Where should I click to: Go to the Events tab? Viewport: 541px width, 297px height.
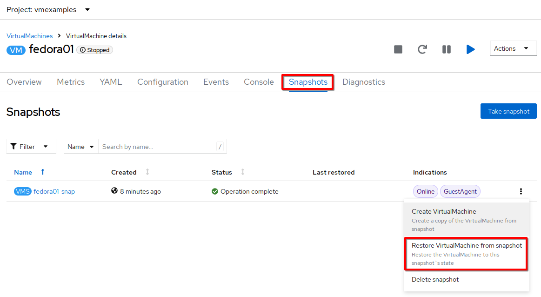tap(216, 82)
